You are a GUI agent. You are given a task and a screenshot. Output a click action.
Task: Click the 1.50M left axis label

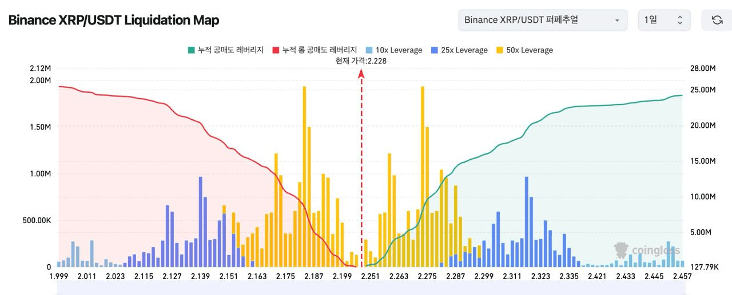(40, 127)
